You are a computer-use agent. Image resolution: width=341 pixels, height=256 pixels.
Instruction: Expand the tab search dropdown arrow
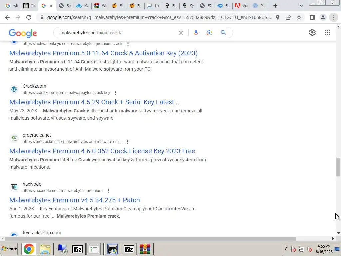(301, 6)
